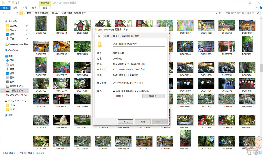Click the Refresh icon beside address bar
The width and height of the screenshot is (263, 155).
220,13
